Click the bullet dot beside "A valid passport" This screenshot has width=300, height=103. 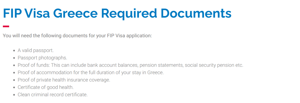[14, 51]
